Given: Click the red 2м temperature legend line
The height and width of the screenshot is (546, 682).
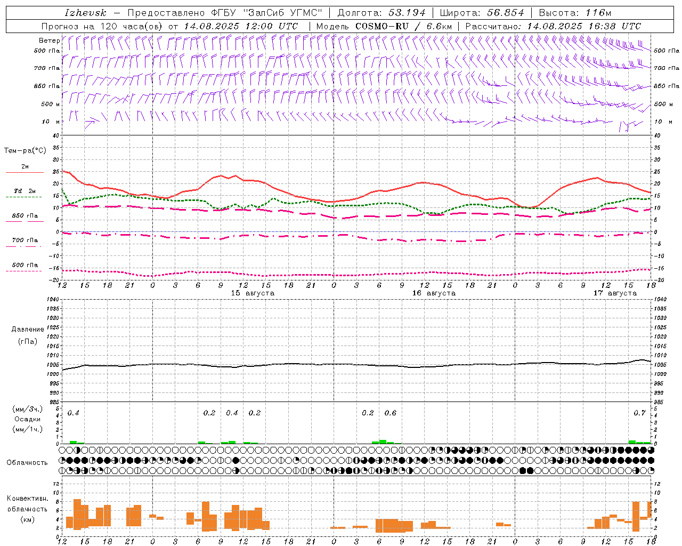Looking at the screenshot, I should (25, 173).
